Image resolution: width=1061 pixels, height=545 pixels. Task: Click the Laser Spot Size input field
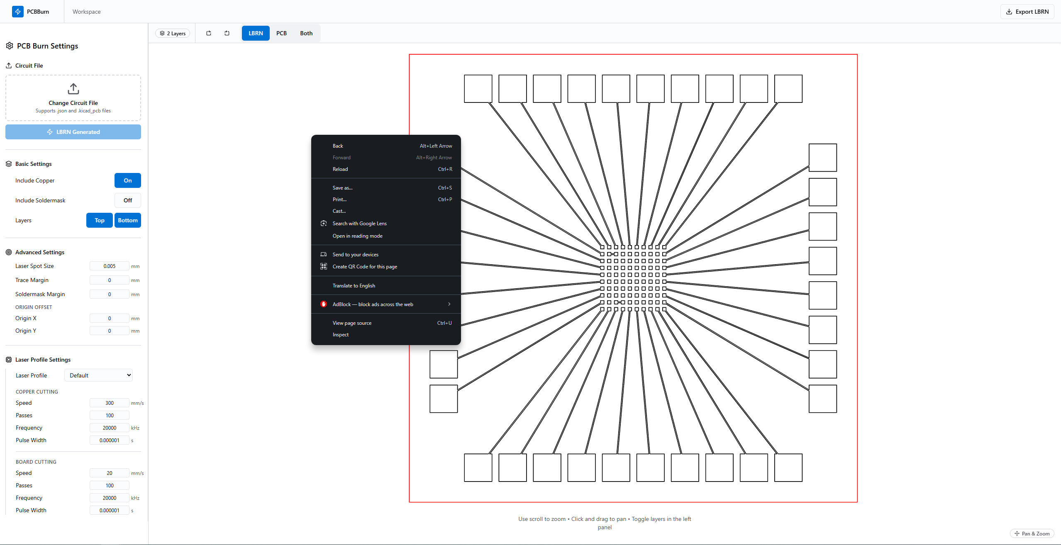(x=109, y=266)
